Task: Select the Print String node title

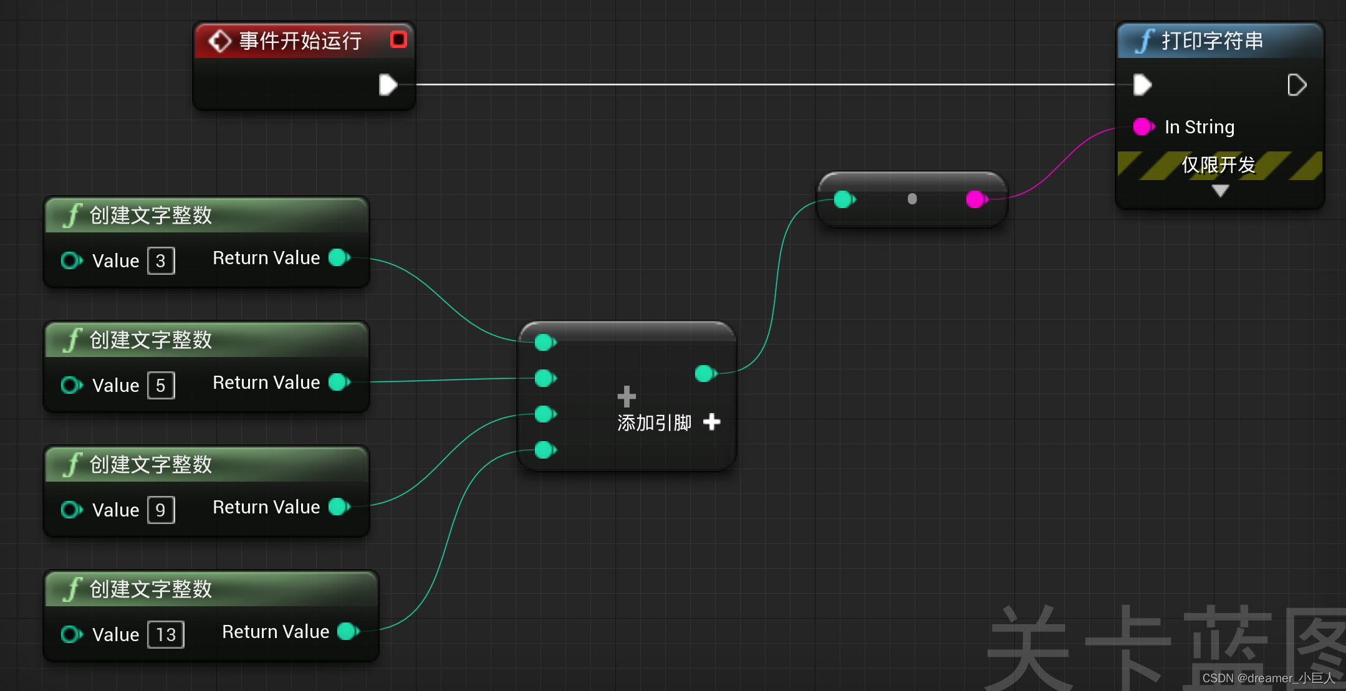Action: point(1211,41)
